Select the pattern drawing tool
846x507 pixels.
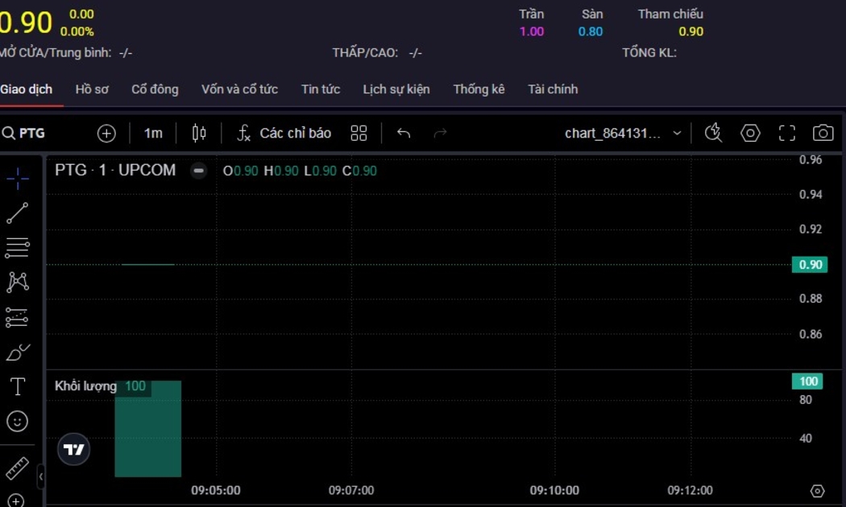tap(17, 282)
